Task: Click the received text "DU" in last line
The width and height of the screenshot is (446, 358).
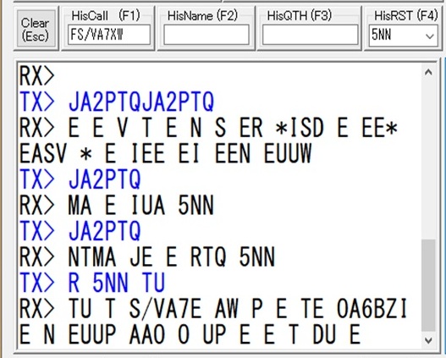Action: [324, 334]
